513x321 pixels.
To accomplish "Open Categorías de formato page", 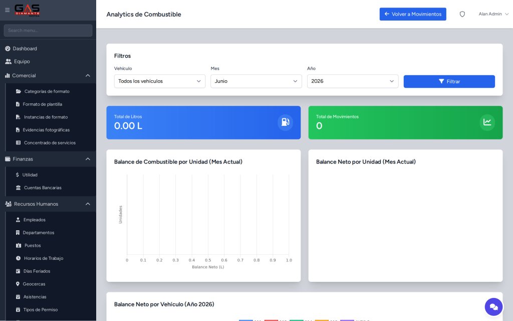I will click(x=47, y=91).
